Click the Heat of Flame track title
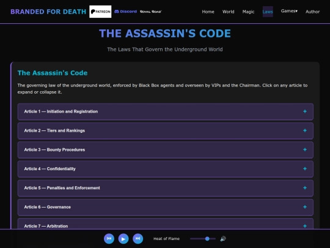 click(x=166, y=239)
